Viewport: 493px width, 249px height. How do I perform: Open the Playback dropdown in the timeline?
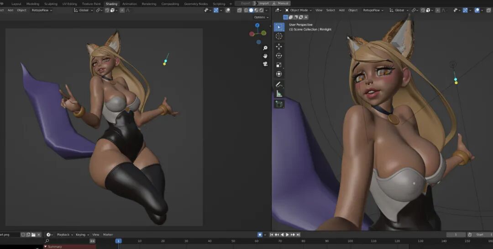pos(65,234)
